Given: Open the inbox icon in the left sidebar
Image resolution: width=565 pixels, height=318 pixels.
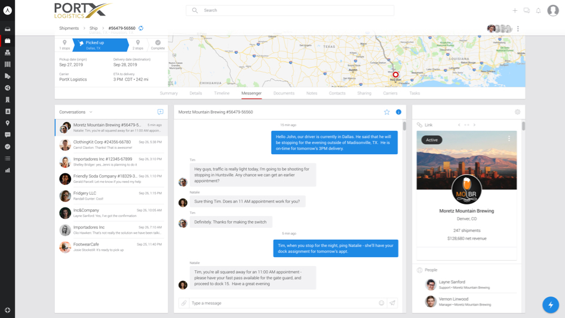Looking at the screenshot, I should tap(8, 29).
